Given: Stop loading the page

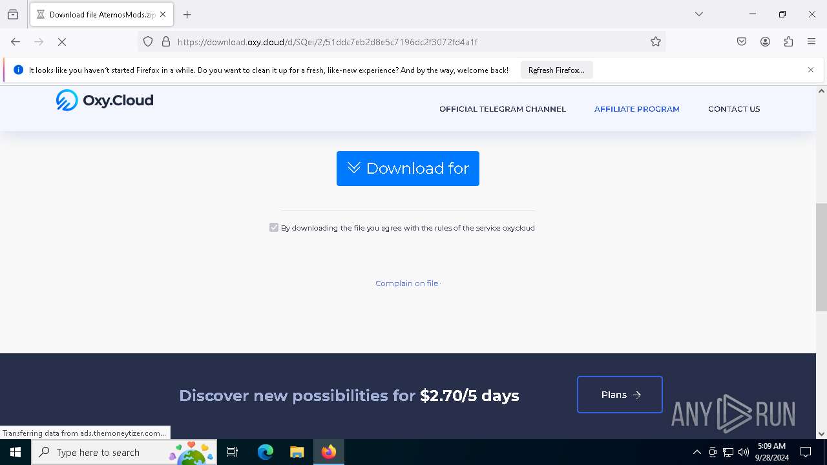Looking at the screenshot, I should (62, 42).
